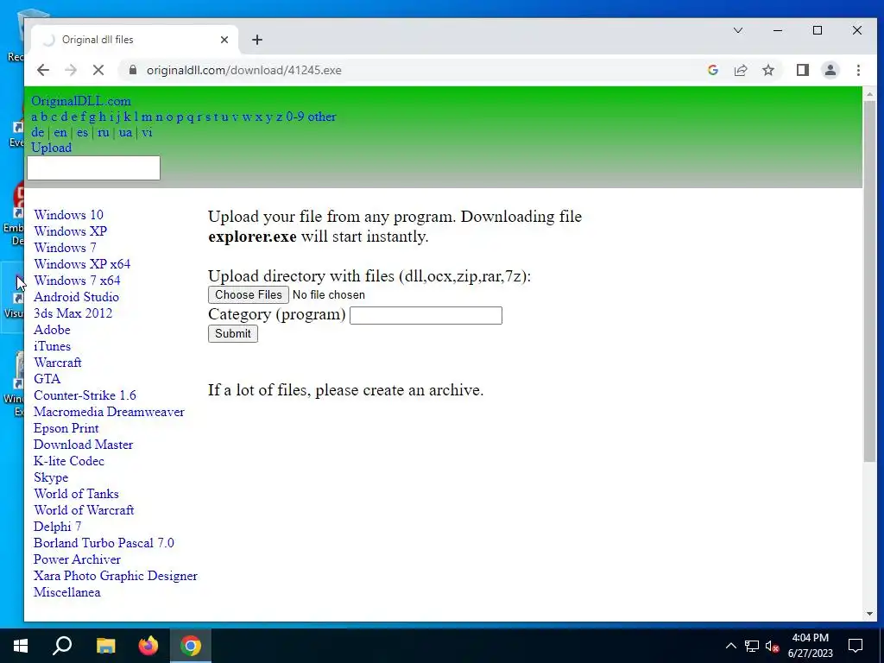Switch site language to es
This screenshot has width=884, height=663.
[82, 132]
